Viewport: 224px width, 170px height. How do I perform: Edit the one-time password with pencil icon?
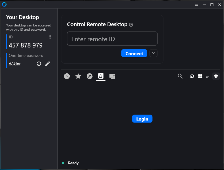[47, 64]
